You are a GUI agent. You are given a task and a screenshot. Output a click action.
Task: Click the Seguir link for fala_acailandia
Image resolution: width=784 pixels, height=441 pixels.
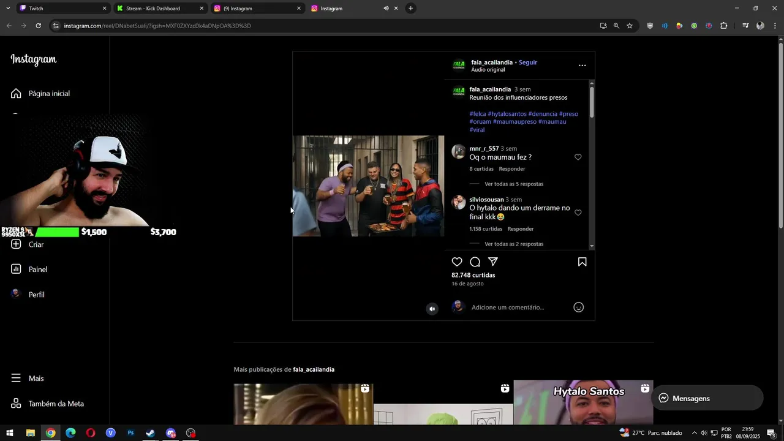pyautogui.click(x=528, y=62)
